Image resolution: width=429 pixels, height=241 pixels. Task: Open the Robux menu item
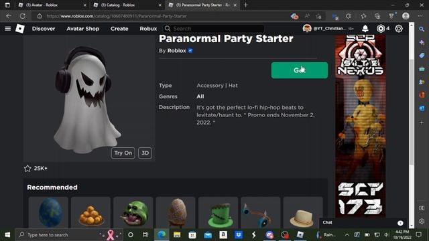[x=148, y=29]
